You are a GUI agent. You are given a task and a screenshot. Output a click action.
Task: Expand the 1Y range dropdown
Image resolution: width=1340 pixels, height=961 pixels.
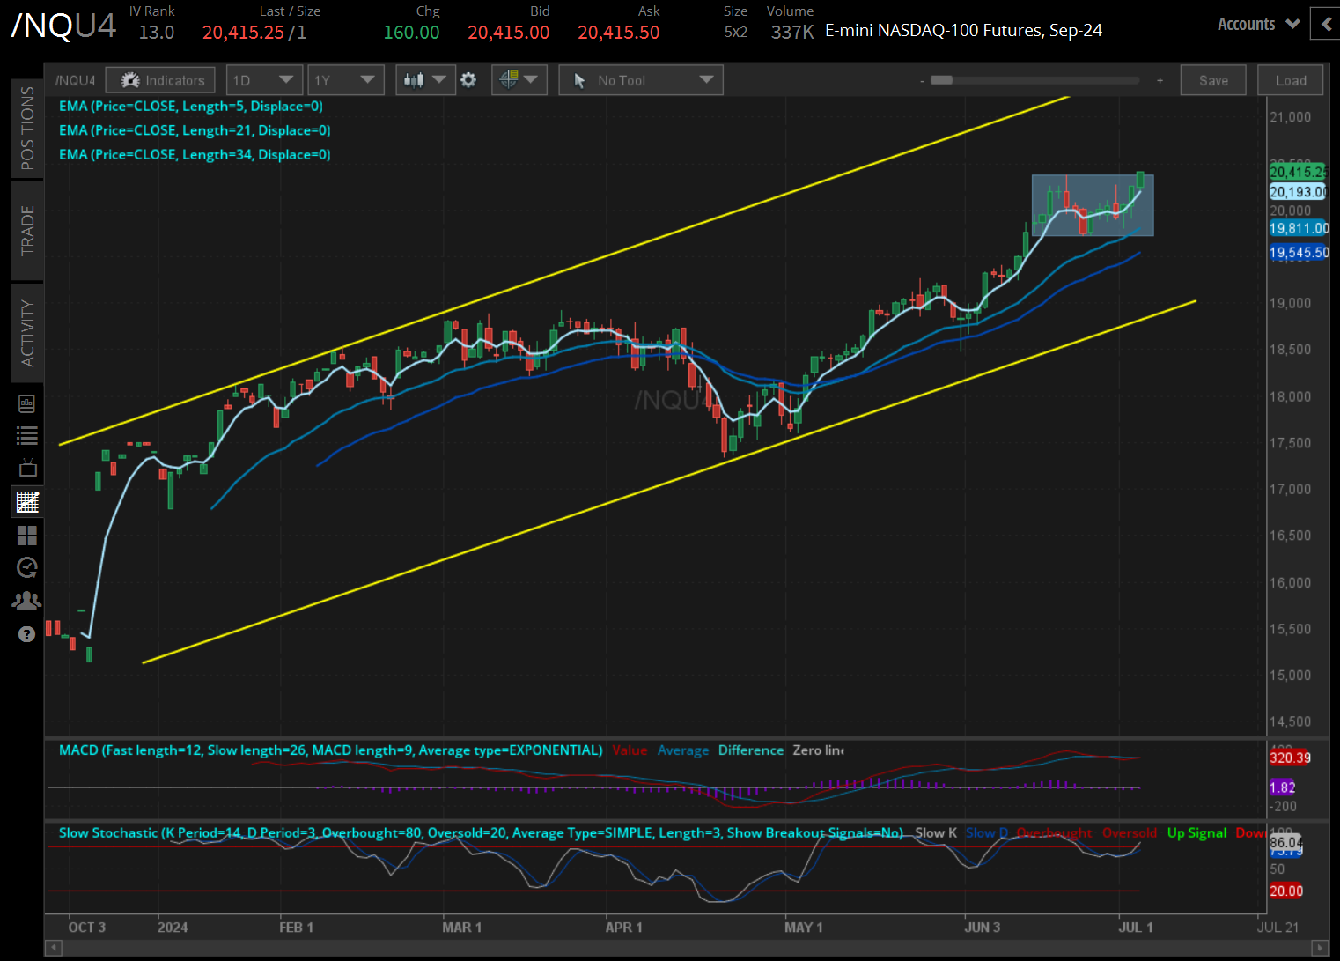coord(345,80)
